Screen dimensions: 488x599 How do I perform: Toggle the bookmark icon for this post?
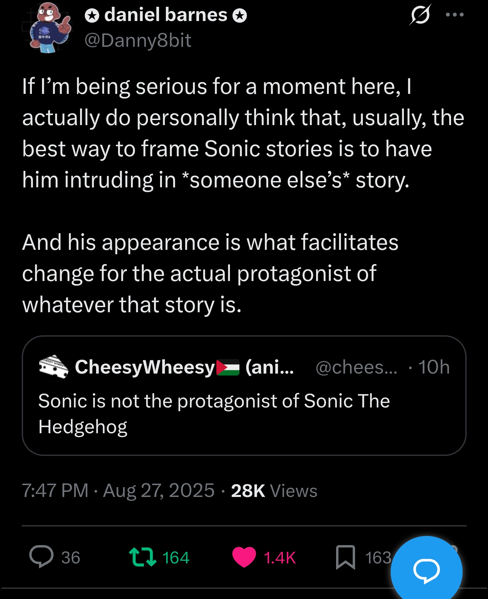pyautogui.click(x=345, y=557)
